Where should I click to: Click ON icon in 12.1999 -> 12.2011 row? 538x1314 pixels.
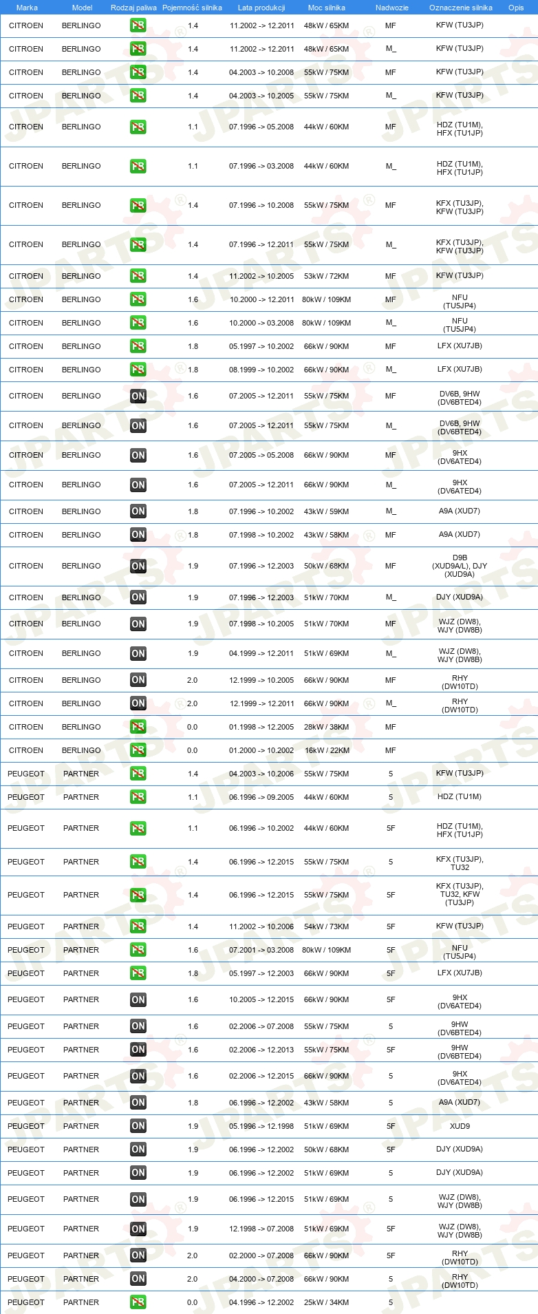pyautogui.click(x=138, y=703)
